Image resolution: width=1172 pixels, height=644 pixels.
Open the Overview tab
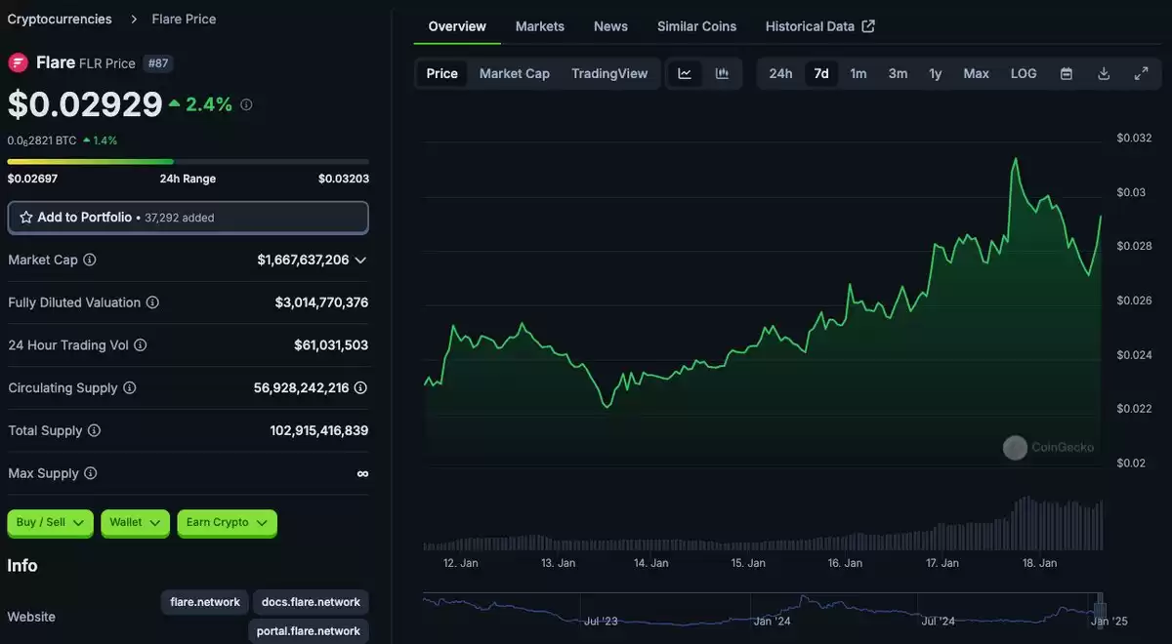click(457, 26)
